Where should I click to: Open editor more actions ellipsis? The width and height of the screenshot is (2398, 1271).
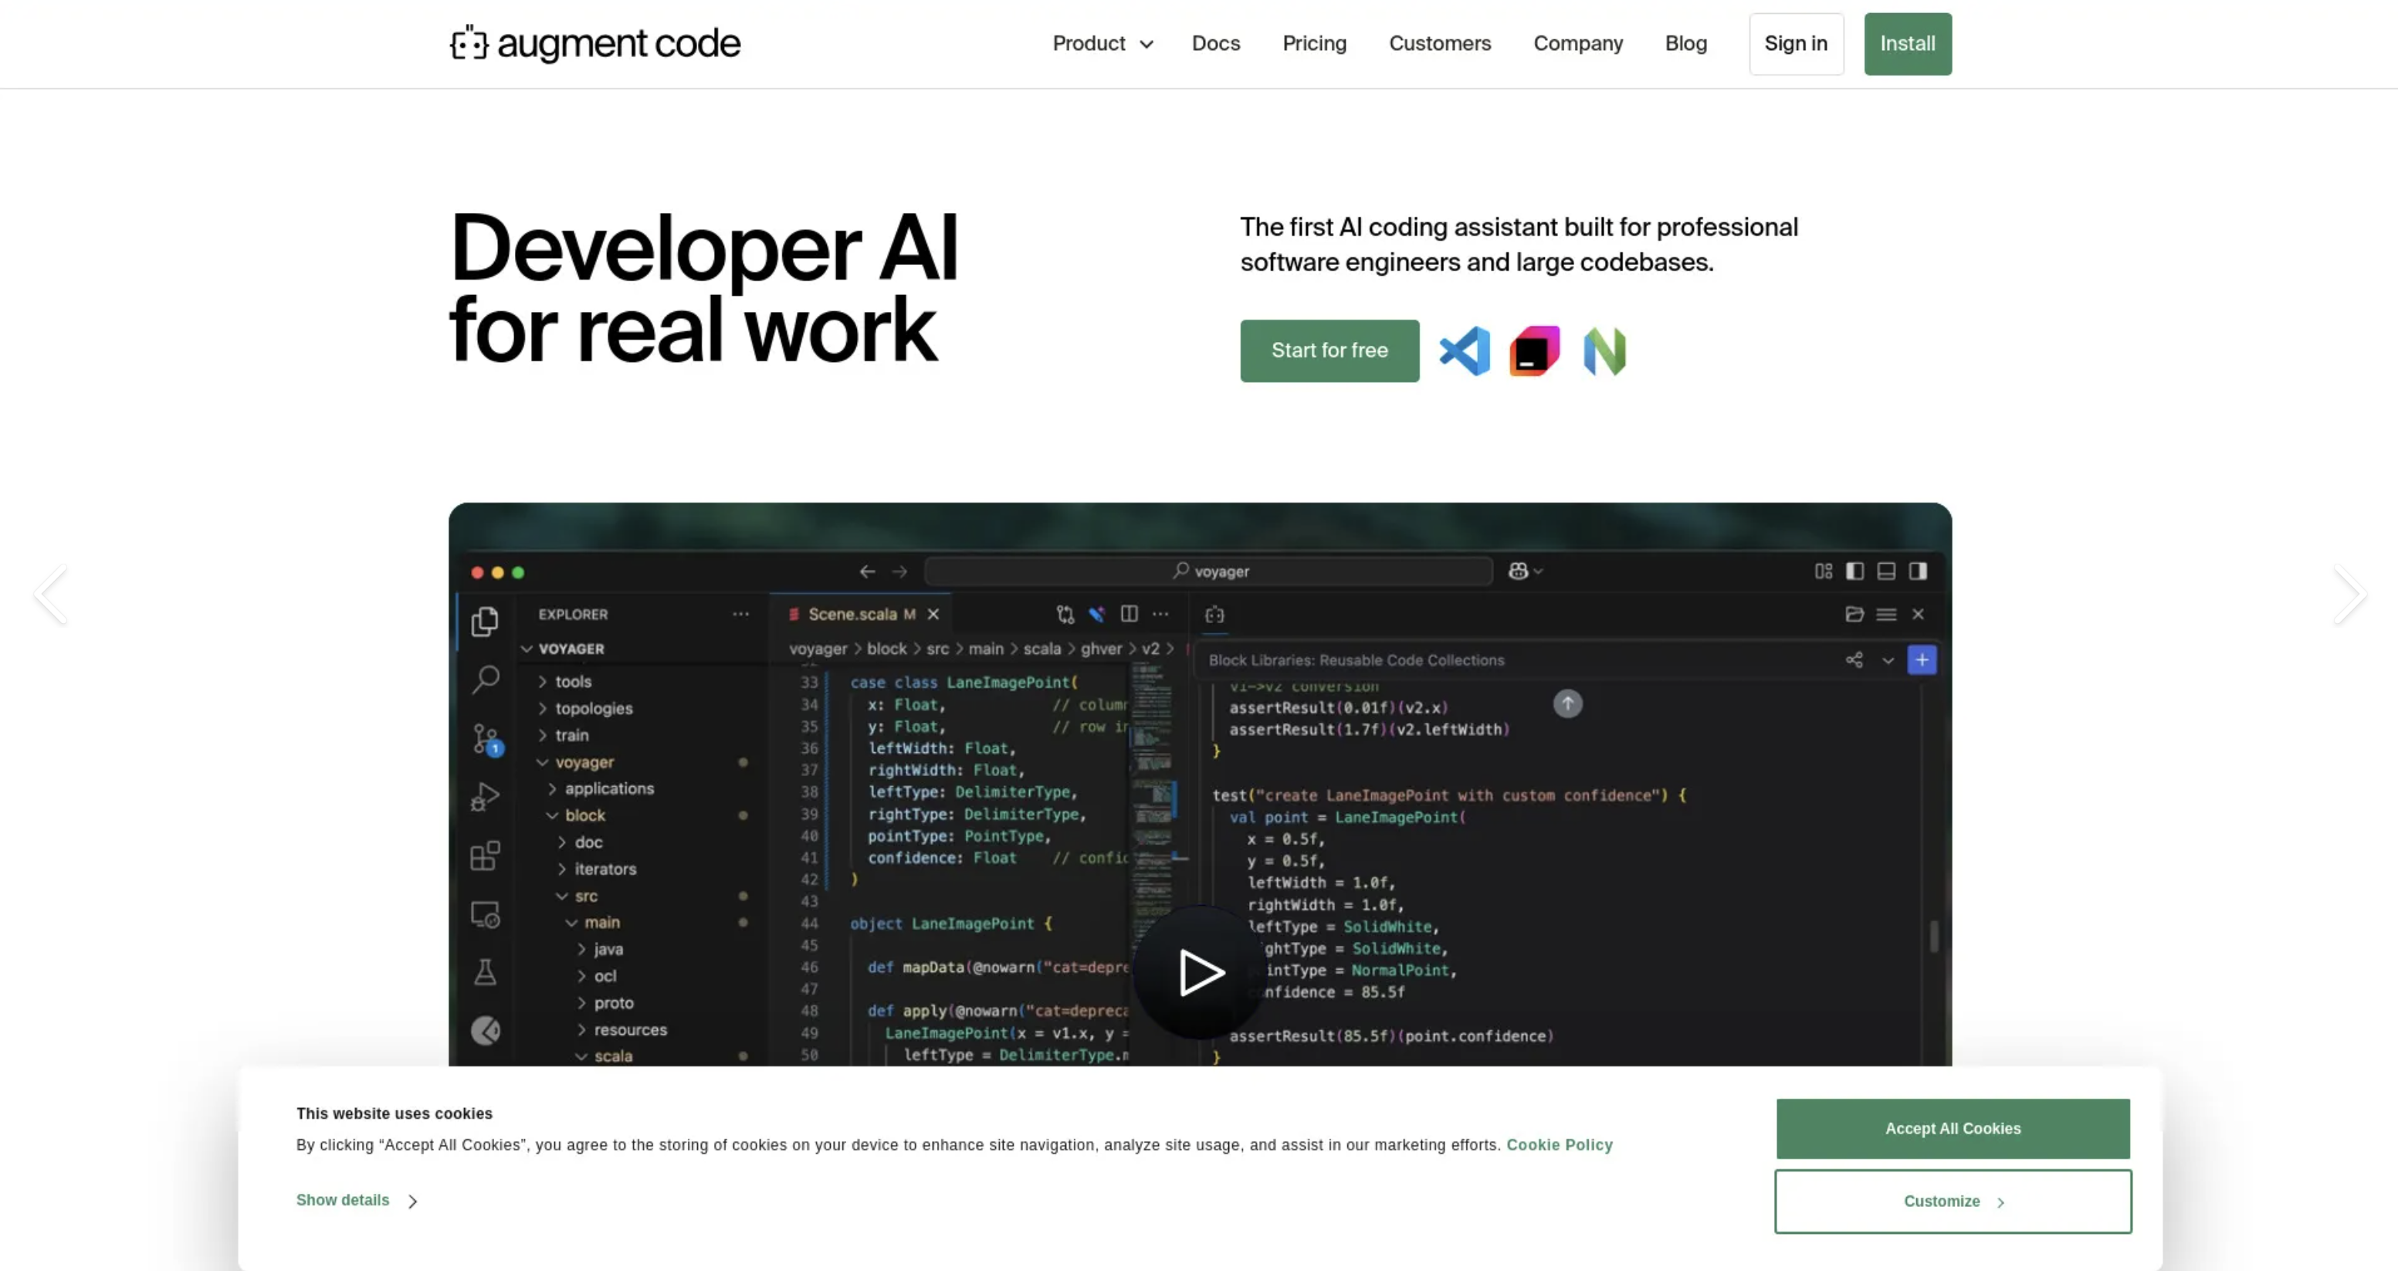coord(1160,614)
